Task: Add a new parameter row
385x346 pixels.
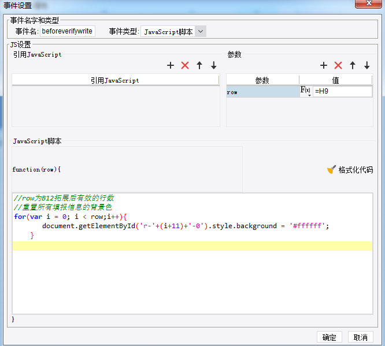Action: 324,66
